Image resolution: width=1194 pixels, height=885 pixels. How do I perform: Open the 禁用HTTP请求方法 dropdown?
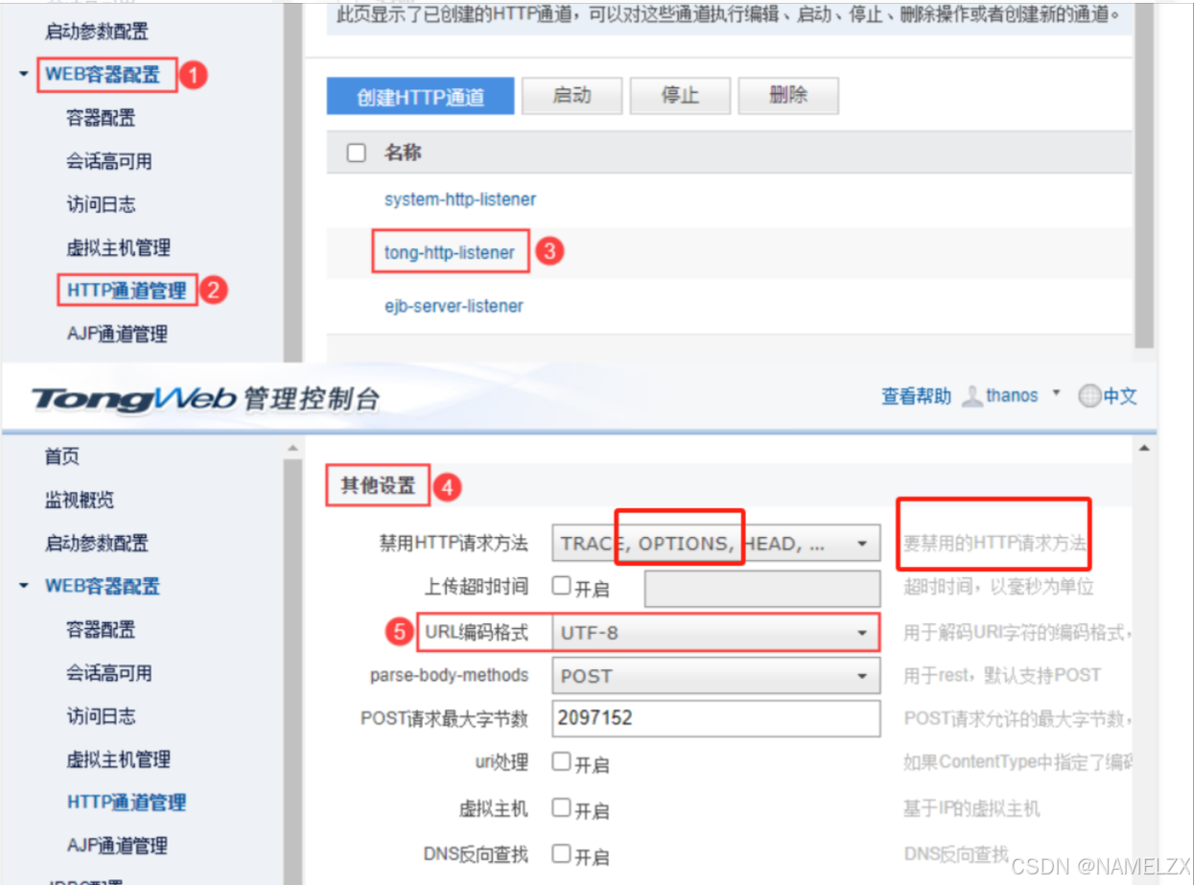[715, 544]
